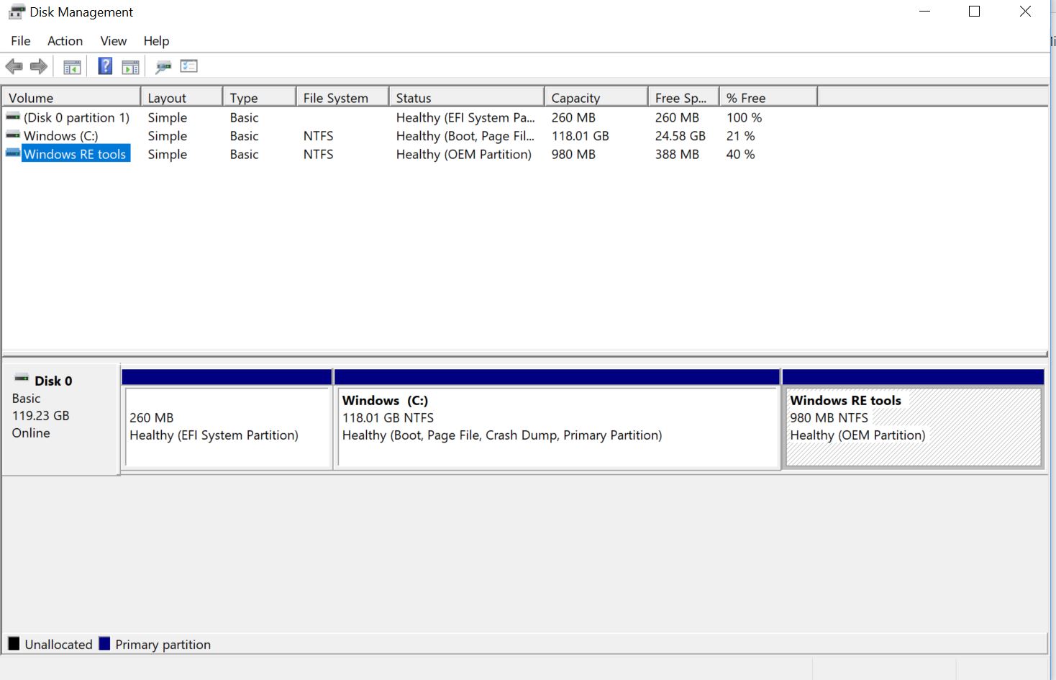Click the 21 % free value
The image size is (1056, 680).
point(740,136)
